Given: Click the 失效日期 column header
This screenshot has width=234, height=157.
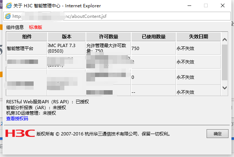Looking at the screenshot, I should click(199, 37).
